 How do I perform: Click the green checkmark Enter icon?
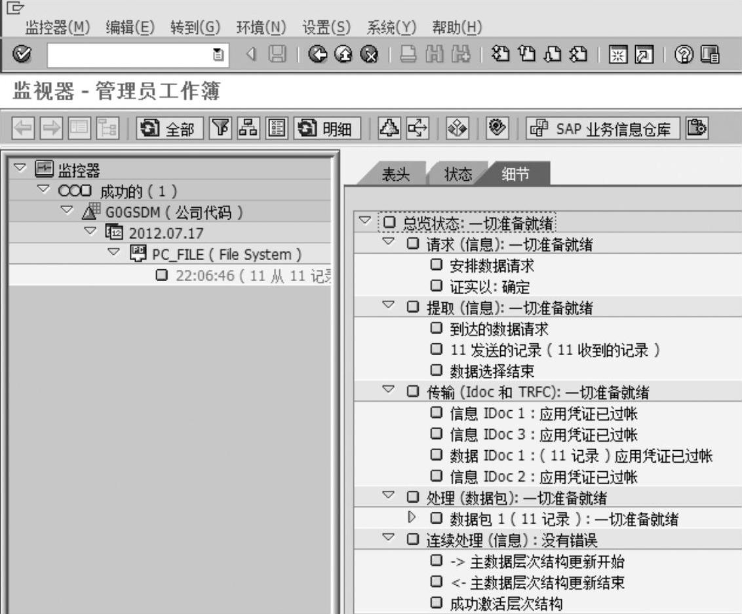[22, 54]
